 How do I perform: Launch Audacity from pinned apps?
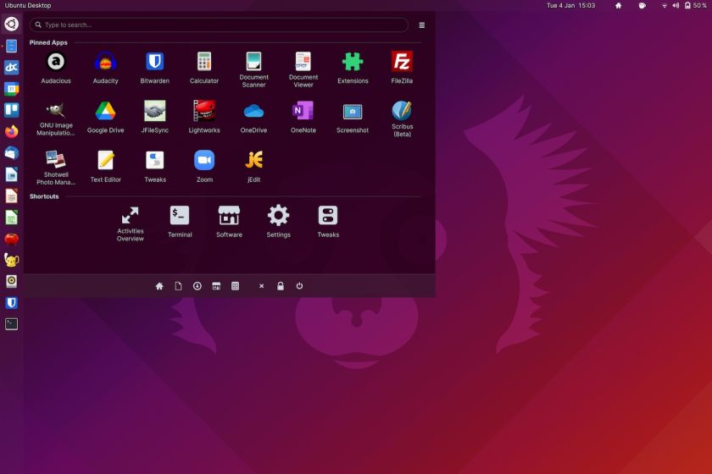(105, 67)
